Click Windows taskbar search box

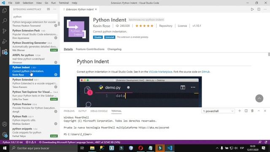43,148
